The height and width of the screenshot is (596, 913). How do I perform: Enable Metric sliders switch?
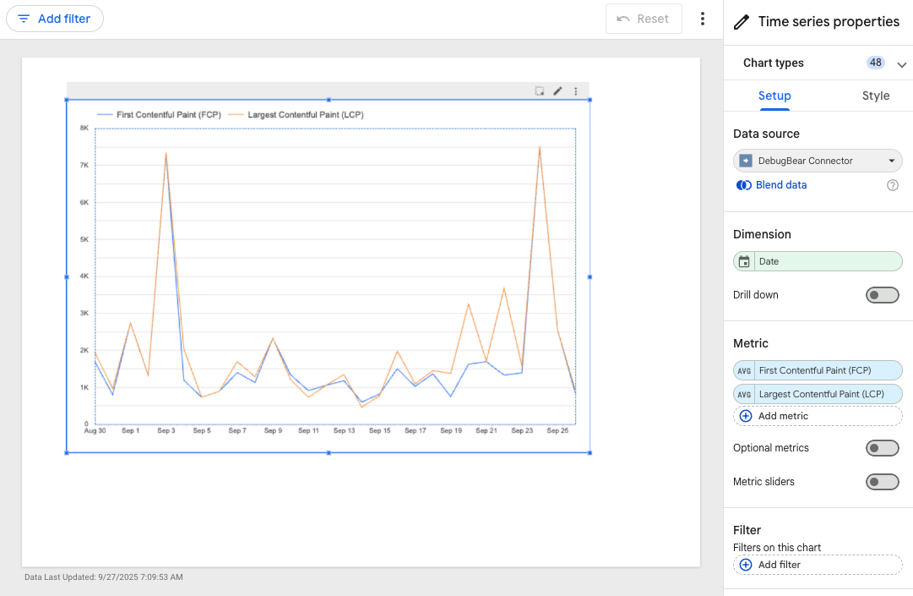(882, 482)
